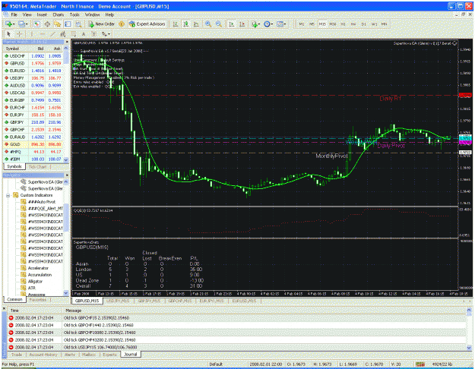This screenshot has height=369, width=475.
Task: Select the M5 timeframe
Action: (x=312, y=24)
